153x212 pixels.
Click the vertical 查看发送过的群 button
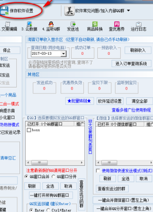click(81, 194)
